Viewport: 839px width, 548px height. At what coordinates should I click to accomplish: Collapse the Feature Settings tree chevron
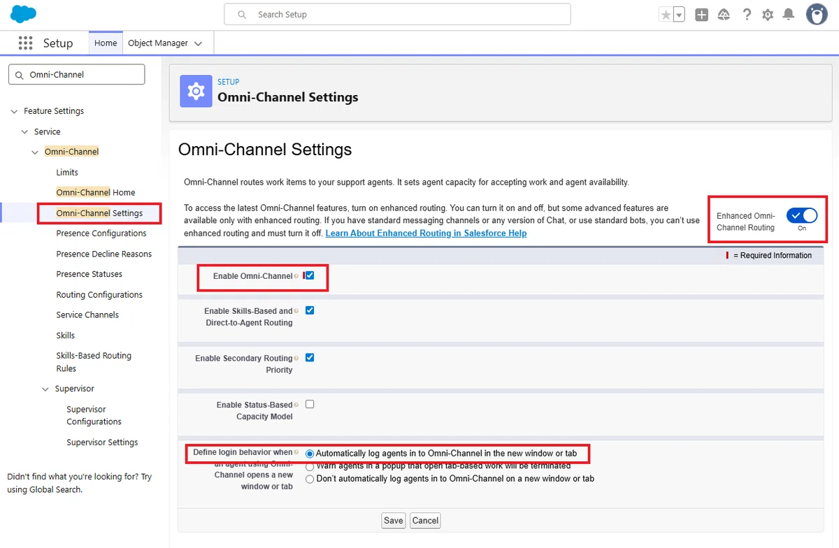(15, 111)
